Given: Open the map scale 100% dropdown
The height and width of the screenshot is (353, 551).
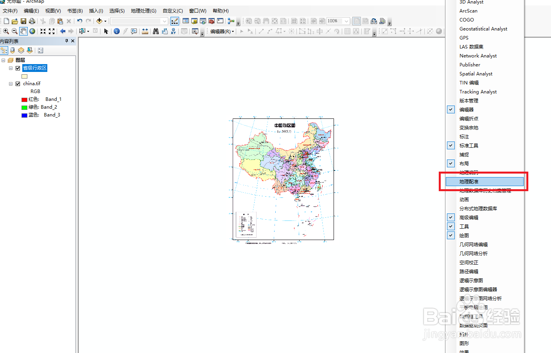Looking at the screenshot, I should 346,21.
